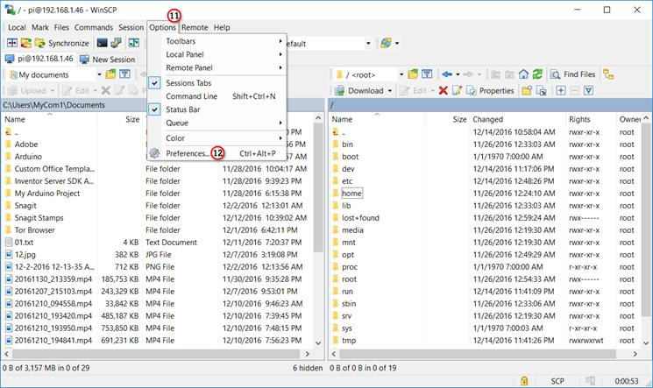Select the 12.jpg local file

tap(25, 254)
